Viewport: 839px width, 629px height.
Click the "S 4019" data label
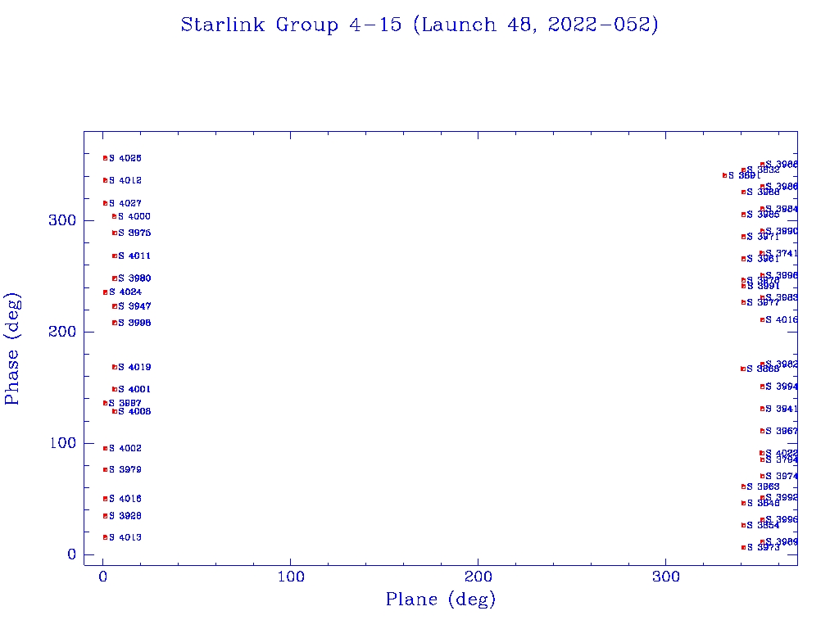(x=134, y=368)
